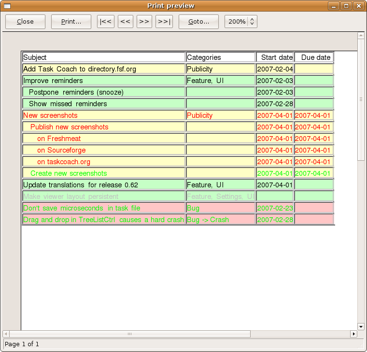Open the Goto... page dialog
The height and width of the screenshot is (352, 367).
click(198, 22)
